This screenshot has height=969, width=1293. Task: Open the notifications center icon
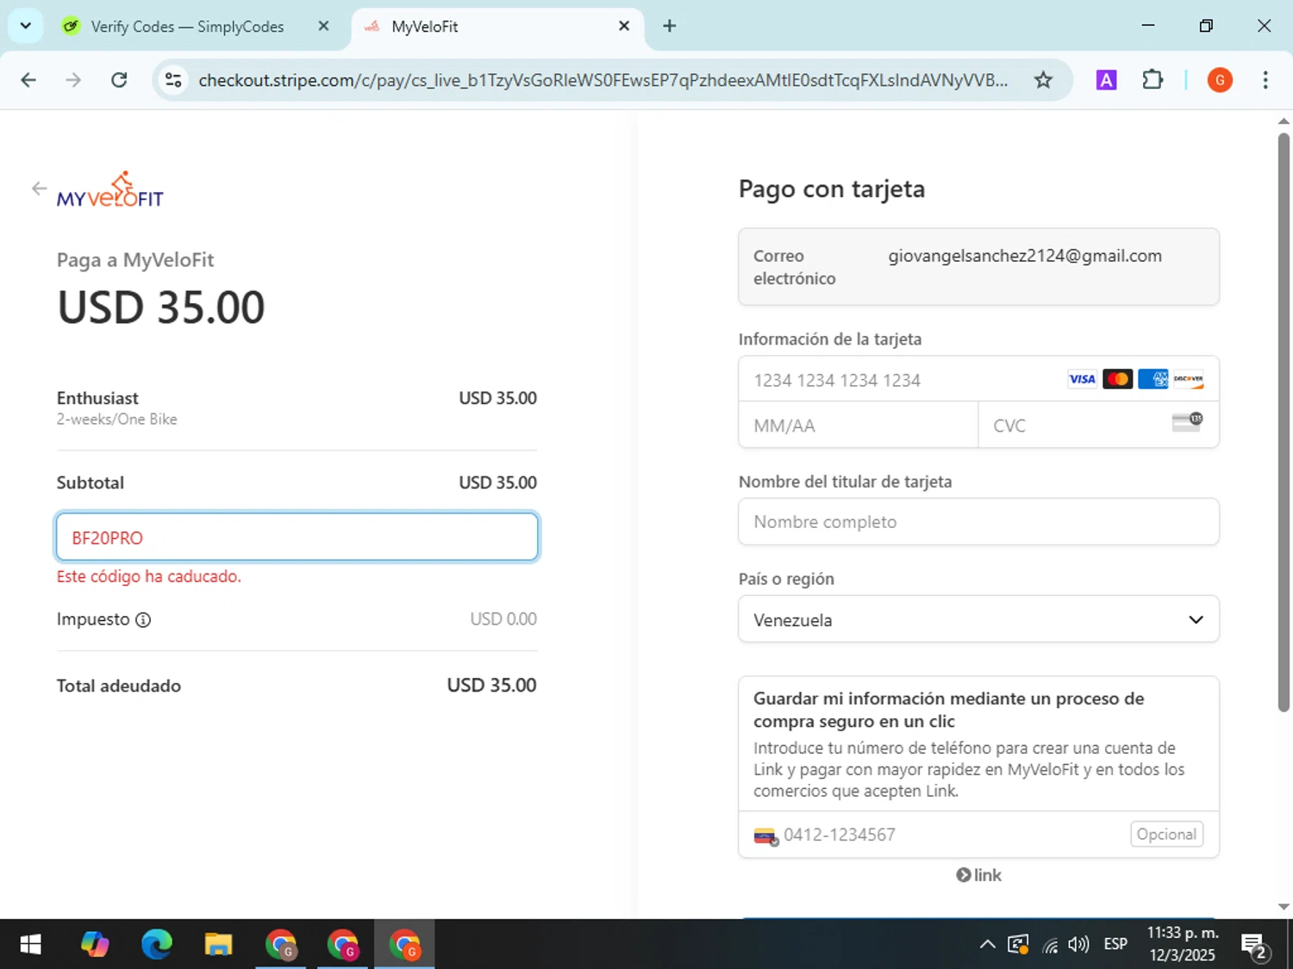[x=1255, y=946]
